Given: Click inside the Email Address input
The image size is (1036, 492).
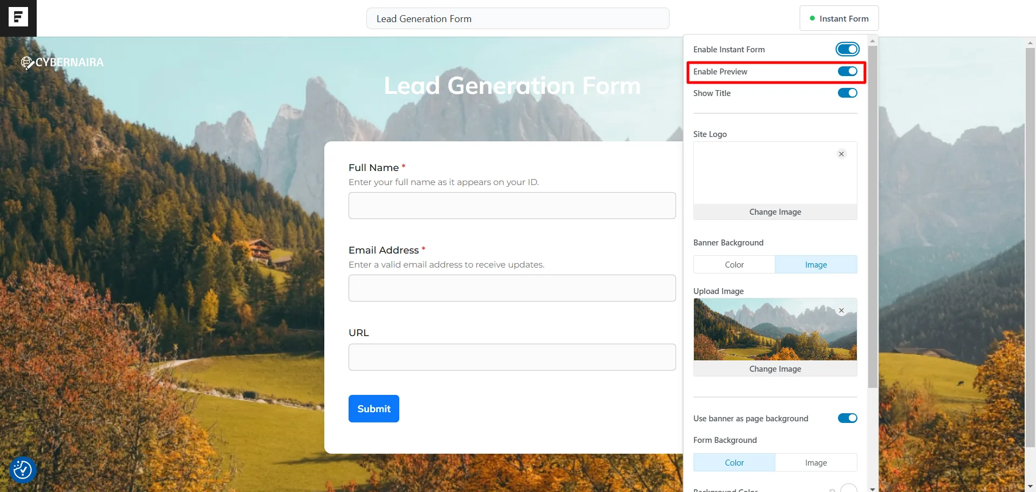Looking at the screenshot, I should tap(512, 288).
